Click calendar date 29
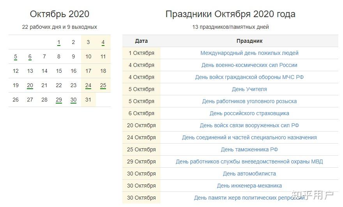This screenshot has width=343, height=207. coord(59,100)
